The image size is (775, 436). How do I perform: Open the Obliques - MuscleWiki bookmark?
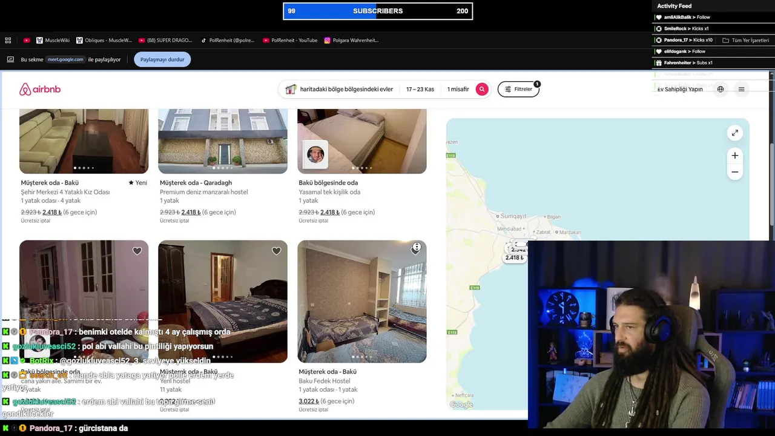coord(104,41)
